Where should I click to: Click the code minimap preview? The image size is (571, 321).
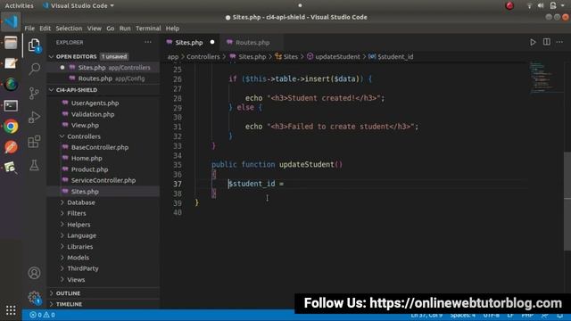[x=546, y=78]
